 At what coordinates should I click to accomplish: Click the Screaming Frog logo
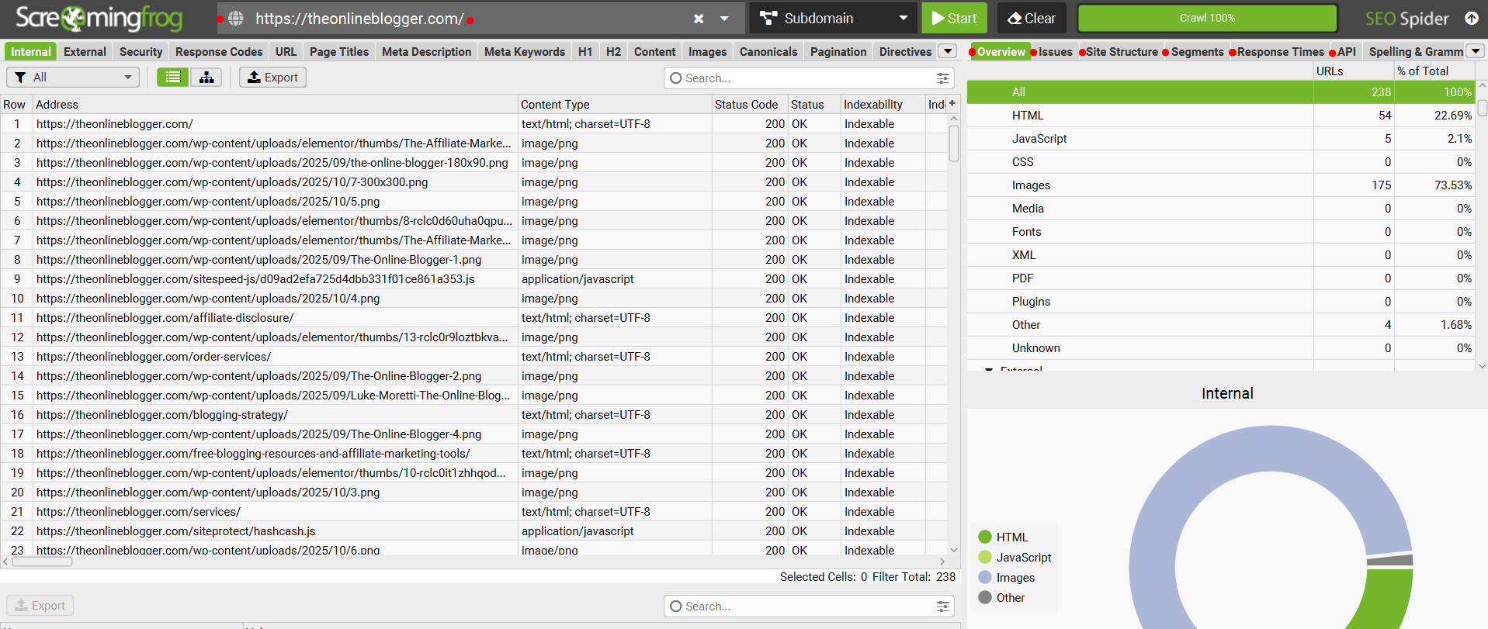[99, 18]
